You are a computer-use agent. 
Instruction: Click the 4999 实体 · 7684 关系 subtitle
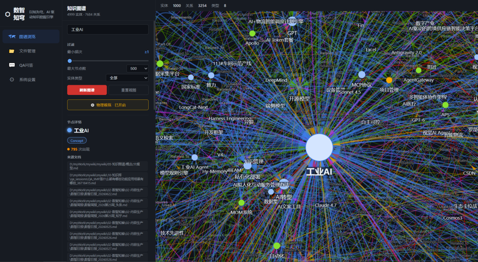point(84,14)
